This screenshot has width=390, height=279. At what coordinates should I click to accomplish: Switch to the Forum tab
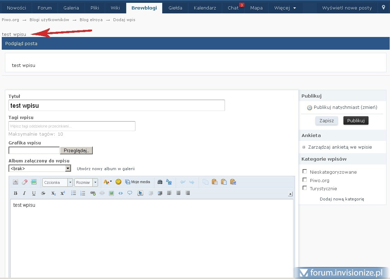click(44, 8)
